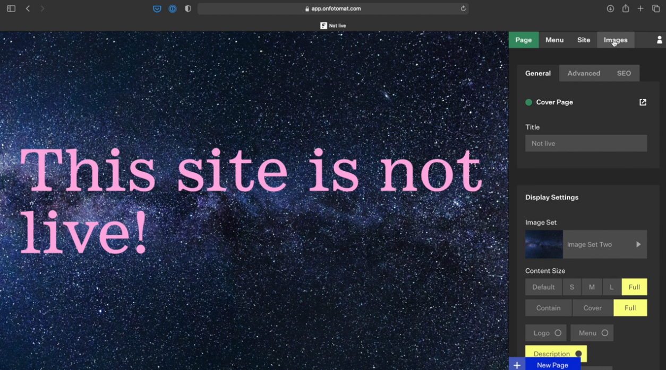Open the user account icon

pyautogui.click(x=659, y=40)
